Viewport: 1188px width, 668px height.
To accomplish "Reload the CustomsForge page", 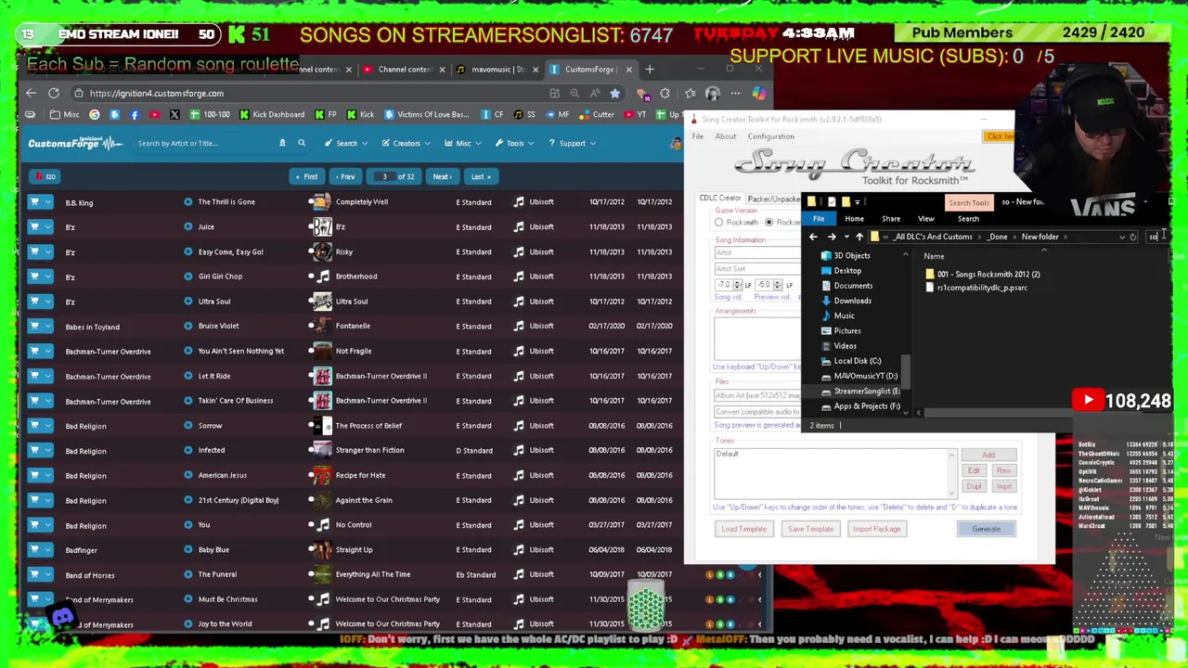I will tap(54, 93).
